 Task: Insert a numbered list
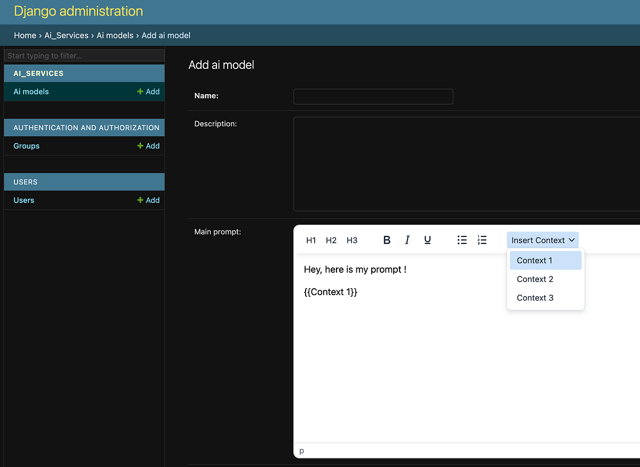pyautogui.click(x=482, y=240)
